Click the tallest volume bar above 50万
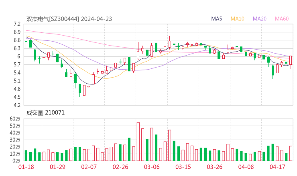Screen dimensions: 297x176 138,142
